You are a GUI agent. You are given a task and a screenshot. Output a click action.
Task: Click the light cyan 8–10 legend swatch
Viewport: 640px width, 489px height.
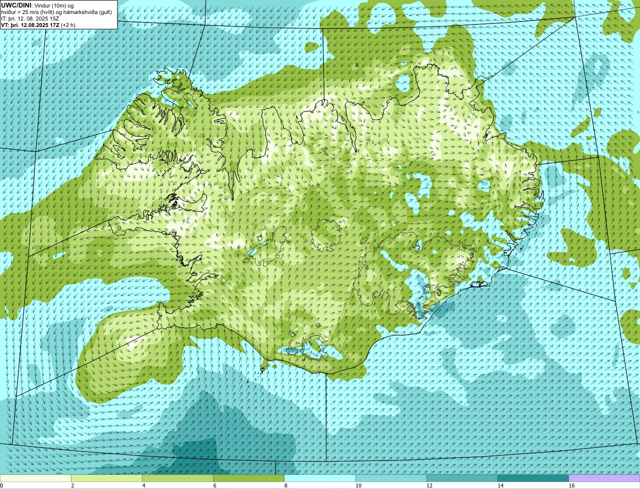tap(319, 478)
